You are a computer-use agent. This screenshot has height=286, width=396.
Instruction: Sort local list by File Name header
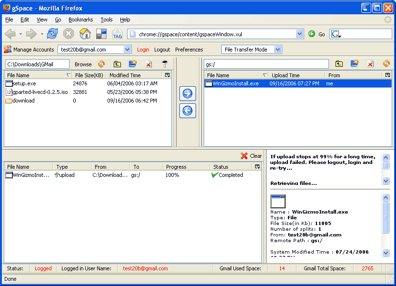[x=38, y=75]
